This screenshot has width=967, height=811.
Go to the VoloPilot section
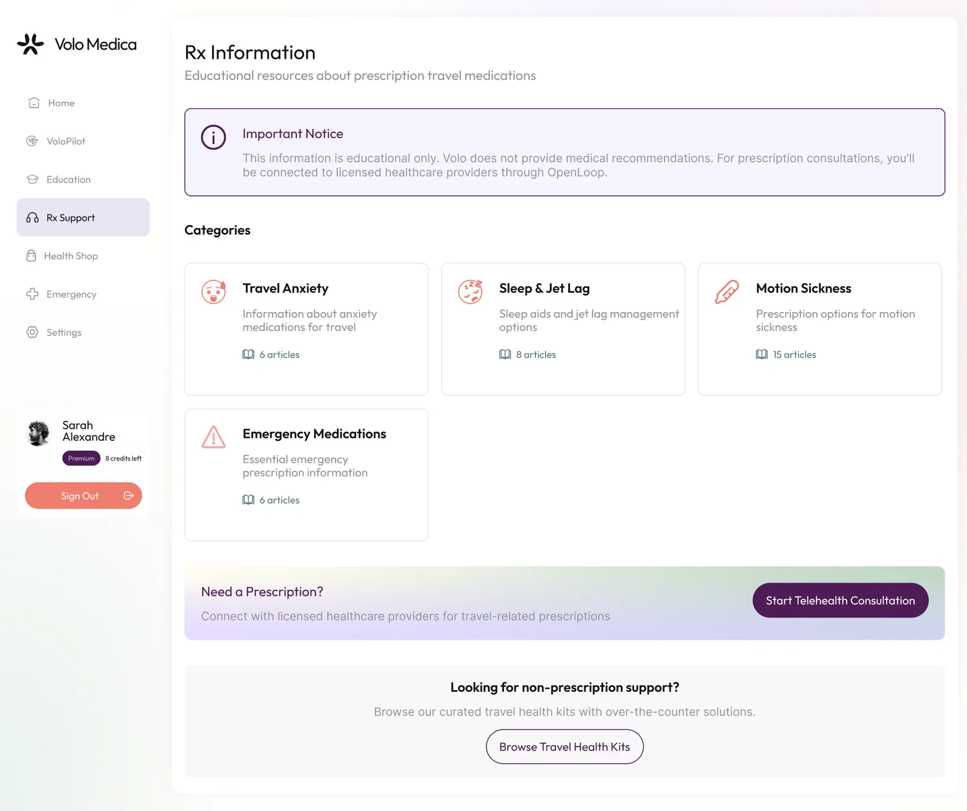point(83,141)
